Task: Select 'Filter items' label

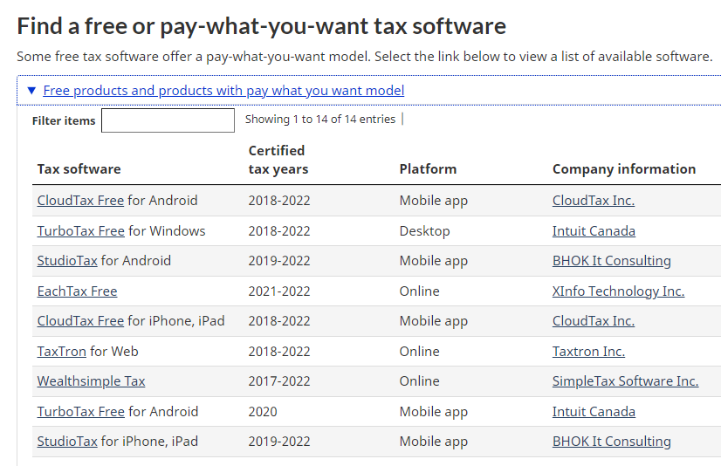Action: [x=64, y=121]
